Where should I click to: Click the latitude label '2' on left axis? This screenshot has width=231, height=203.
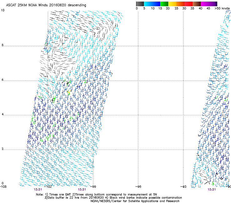click(2, 149)
